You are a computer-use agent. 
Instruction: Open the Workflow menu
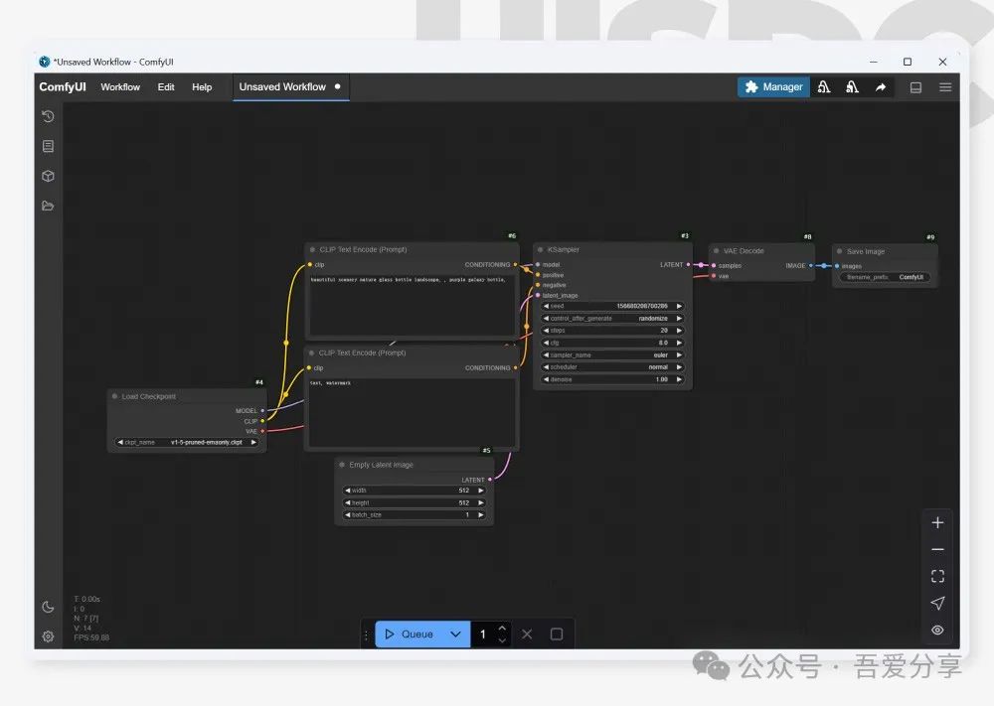[x=120, y=86]
